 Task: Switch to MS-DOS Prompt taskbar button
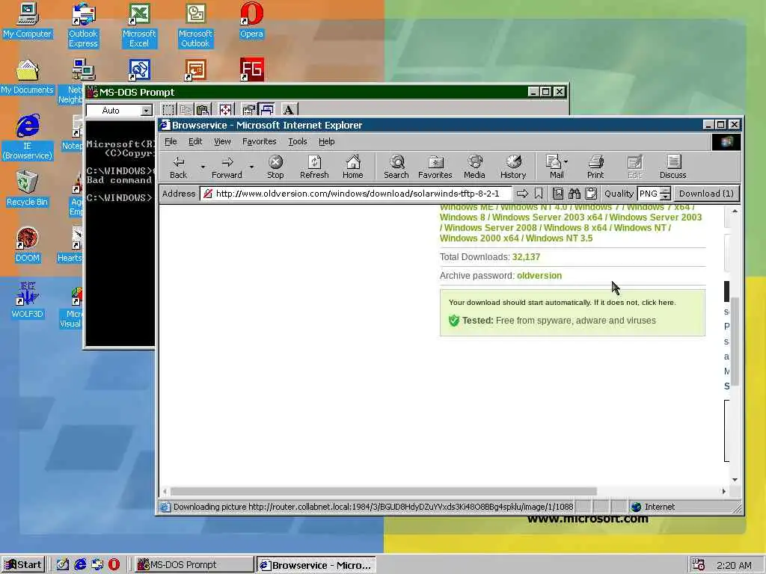coord(194,565)
